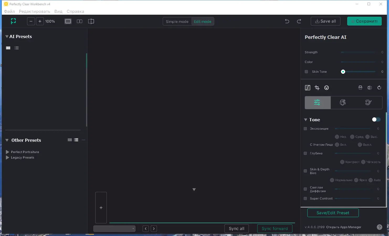Click the Sync forward button
This screenshot has height=236, width=389.
pyautogui.click(x=275, y=229)
